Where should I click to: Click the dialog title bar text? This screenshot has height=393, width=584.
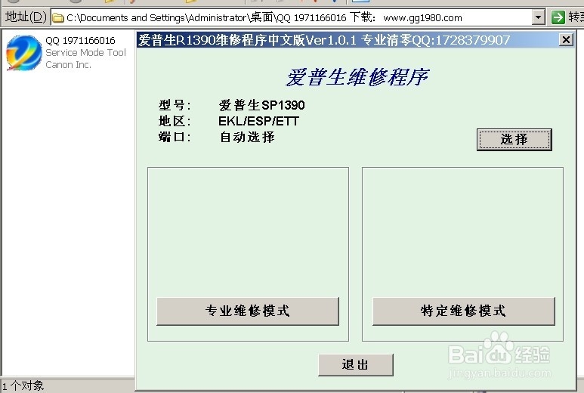click(x=323, y=40)
